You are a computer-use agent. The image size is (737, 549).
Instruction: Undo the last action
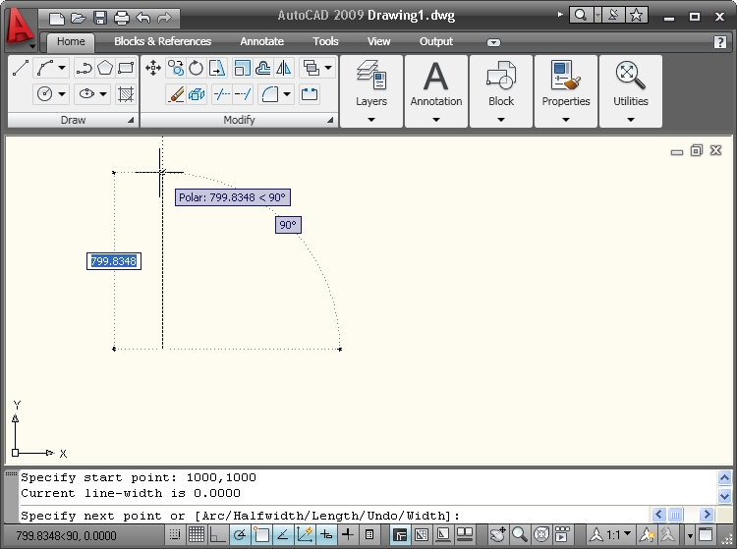pyautogui.click(x=143, y=18)
